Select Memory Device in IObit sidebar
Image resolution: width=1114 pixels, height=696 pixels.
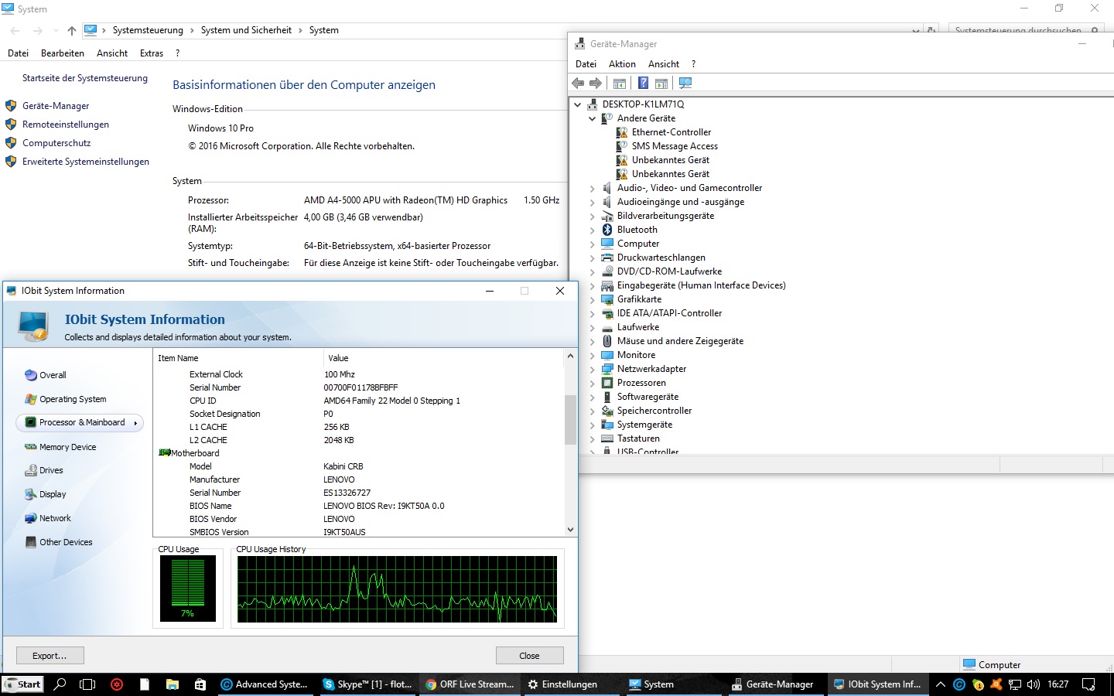pos(68,447)
